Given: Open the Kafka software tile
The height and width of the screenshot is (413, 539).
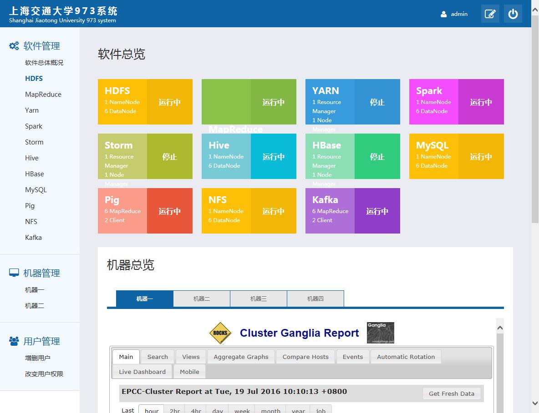Looking at the screenshot, I should (x=330, y=211).
